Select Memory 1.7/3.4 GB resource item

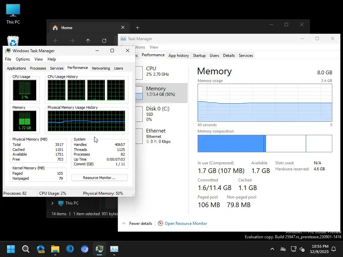click(x=161, y=93)
